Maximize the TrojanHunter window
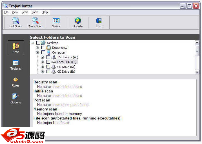 click(x=189, y=6)
